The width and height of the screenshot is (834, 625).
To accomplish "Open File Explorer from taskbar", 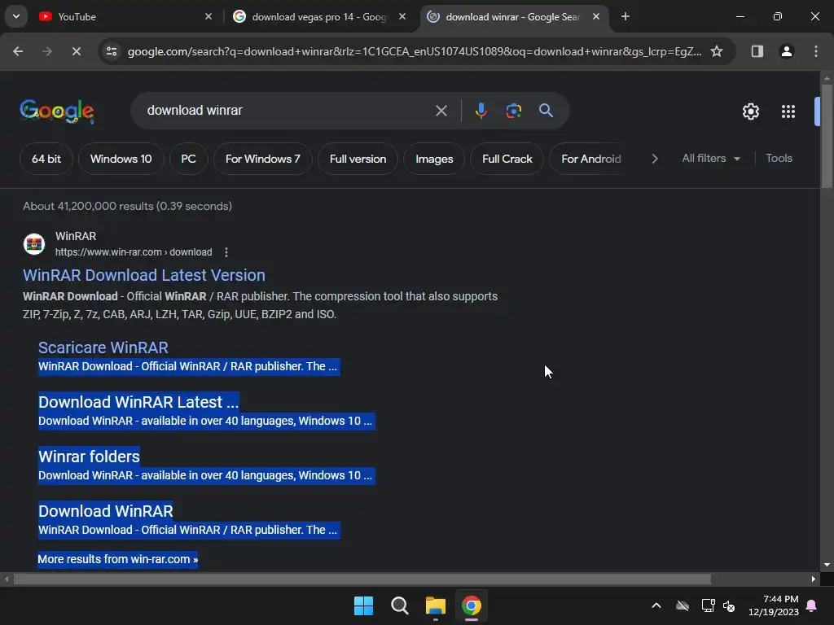I will pyautogui.click(x=435, y=605).
